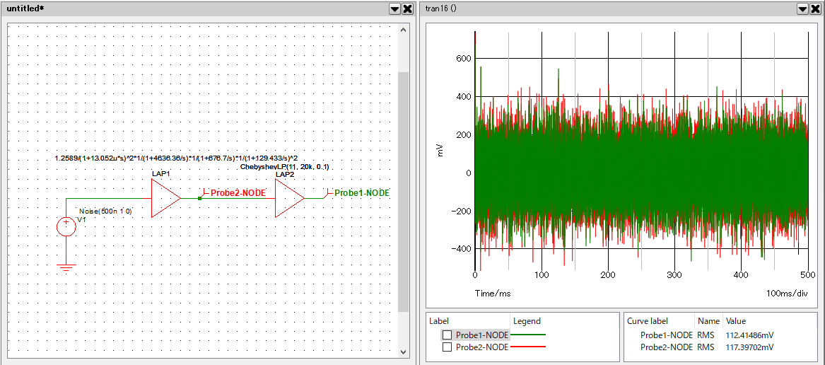825x365 pixels.
Task: Click the Curve label column header
Action: point(648,320)
